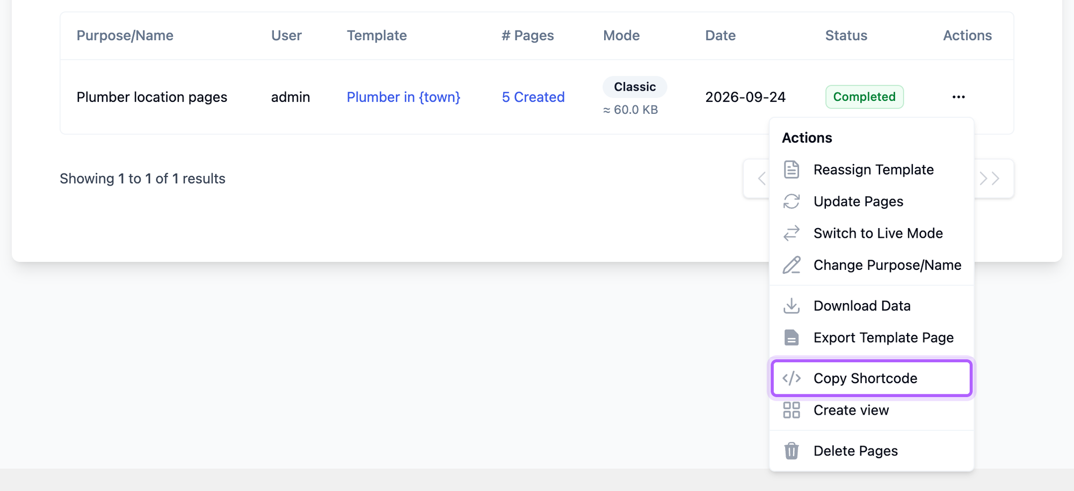This screenshot has width=1074, height=491.
Task: Click the Download Data arrow icon
Action: point(792,306)
